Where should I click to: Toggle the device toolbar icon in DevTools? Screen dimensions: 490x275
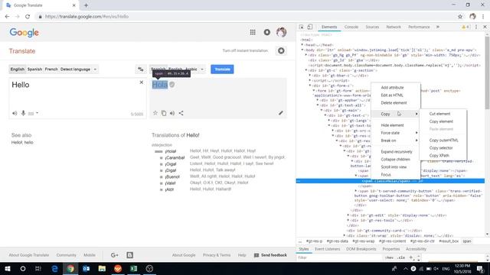309,27
